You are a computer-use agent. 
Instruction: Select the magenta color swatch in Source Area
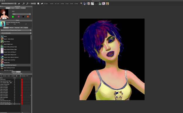(18, 17)
